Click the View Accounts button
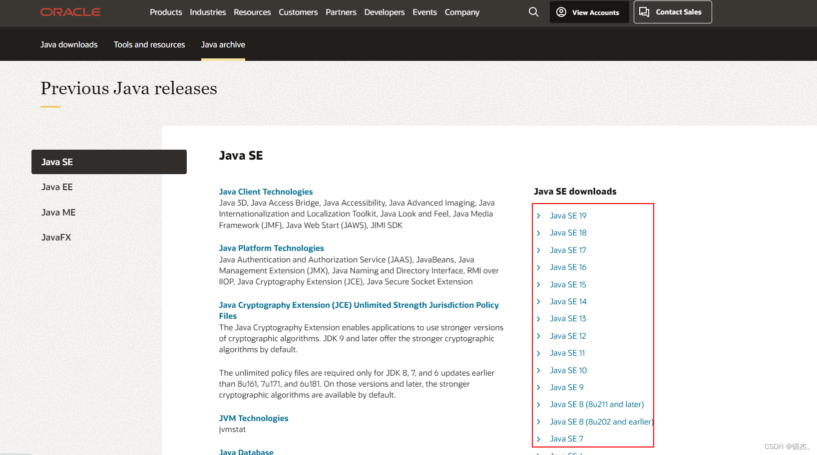This screenshot has height=455, width=817. (x=589, y=12)
